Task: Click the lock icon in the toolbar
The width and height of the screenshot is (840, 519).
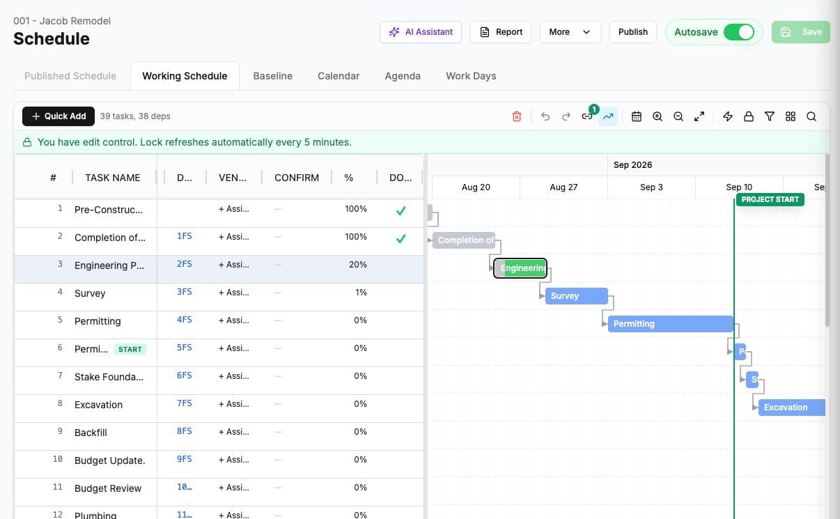Action: (x=749, y=116)
